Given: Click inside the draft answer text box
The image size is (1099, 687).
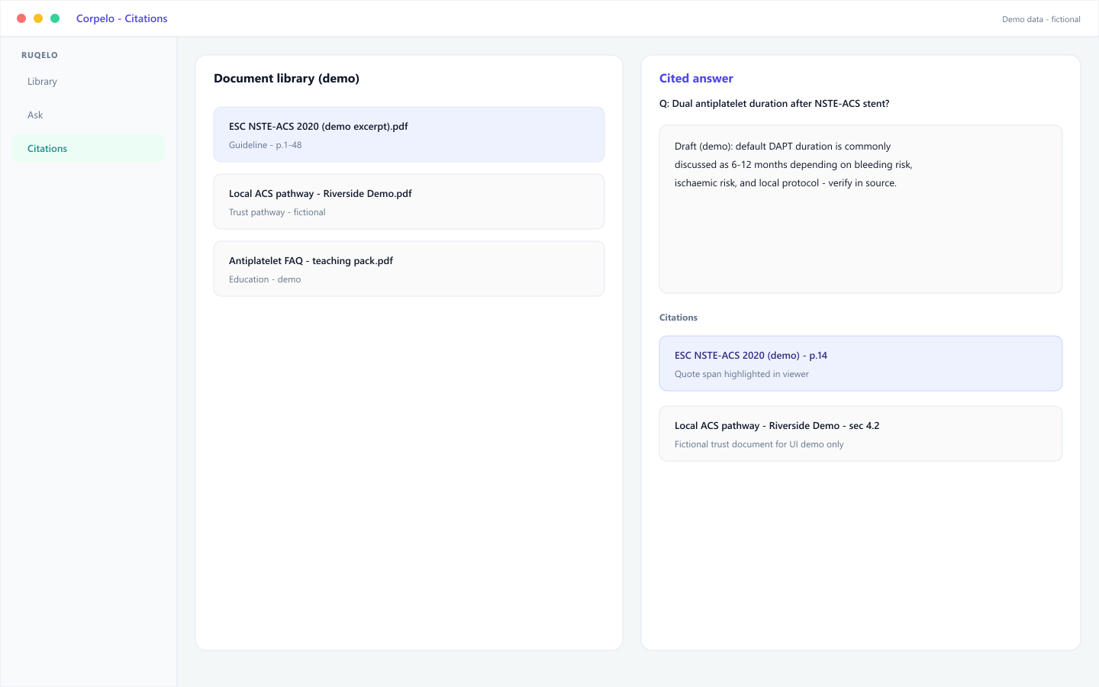Looking at the screenshot, I should [861, 209].
